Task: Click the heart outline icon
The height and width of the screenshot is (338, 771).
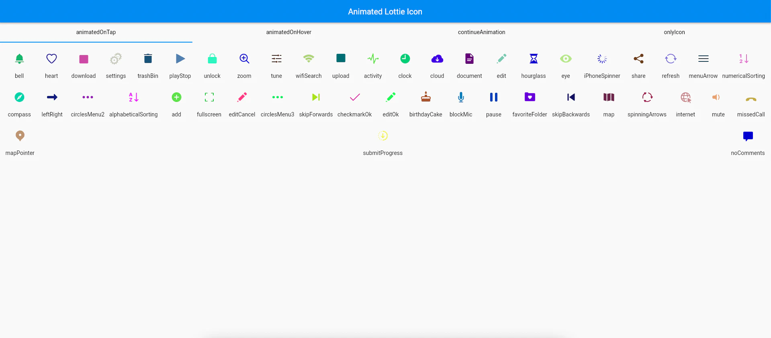Action: [x=51, y=59]
